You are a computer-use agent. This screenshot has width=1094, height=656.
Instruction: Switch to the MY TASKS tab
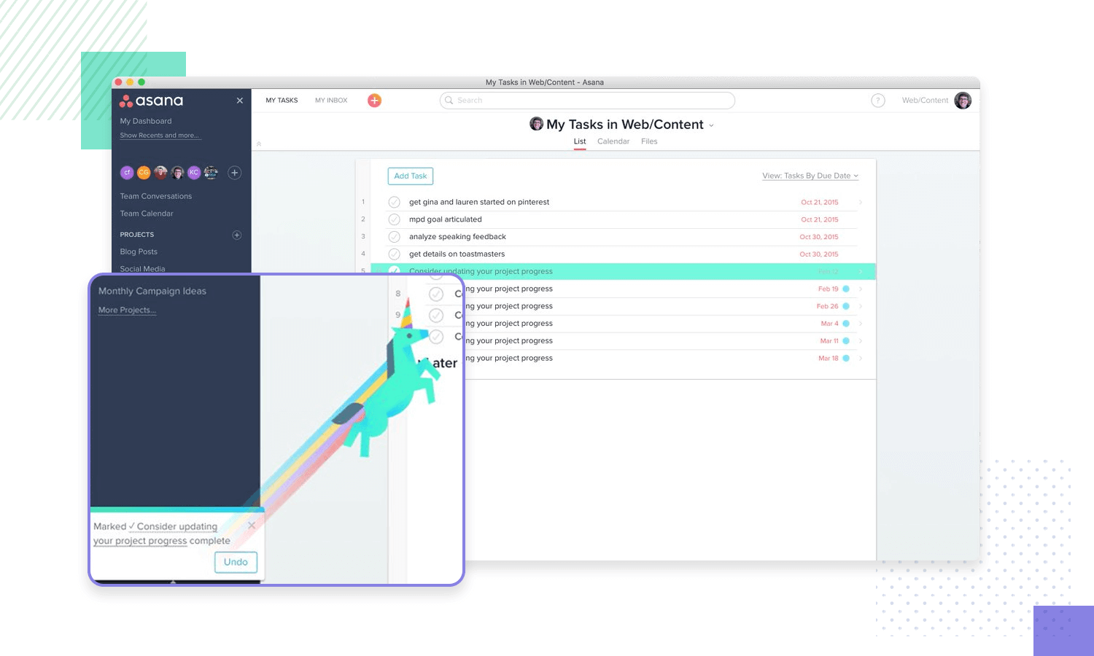click(x=282, y=101)
